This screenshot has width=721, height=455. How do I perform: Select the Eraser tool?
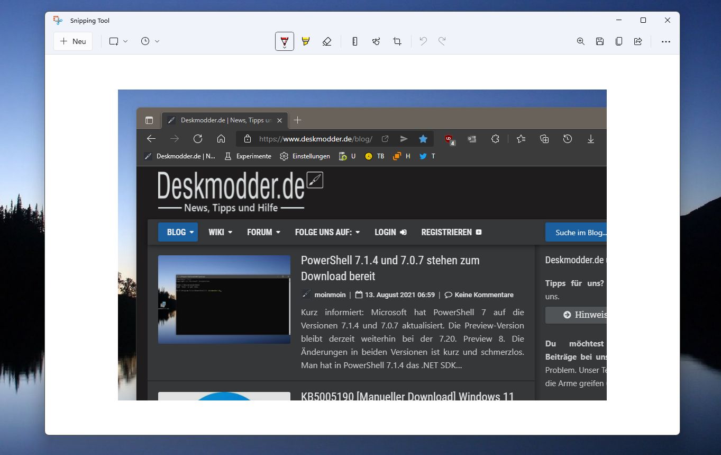pos(327,41)
